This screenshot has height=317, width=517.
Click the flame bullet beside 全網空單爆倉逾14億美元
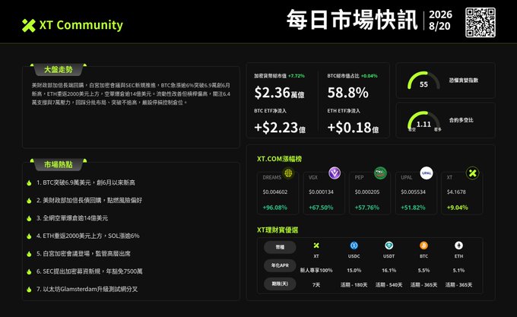tap(29, 218)
